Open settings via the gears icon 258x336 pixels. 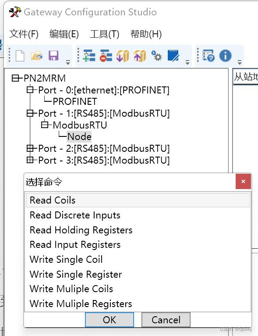(x=157, y=56)
